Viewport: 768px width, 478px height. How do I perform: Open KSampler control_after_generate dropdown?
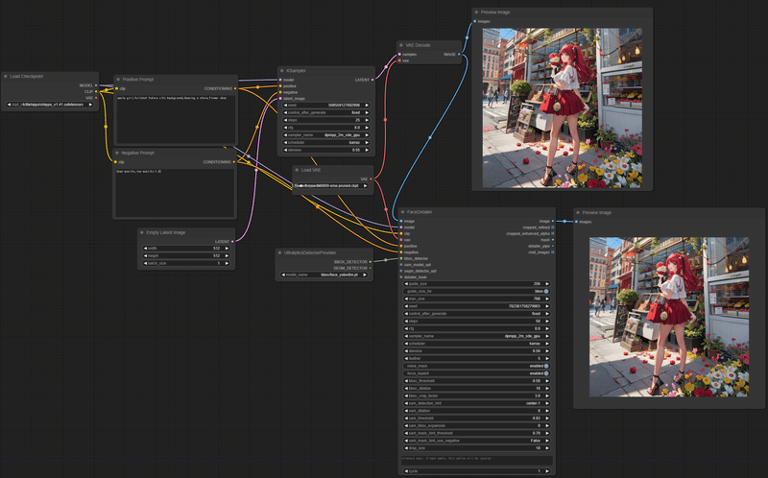[326, 112]
